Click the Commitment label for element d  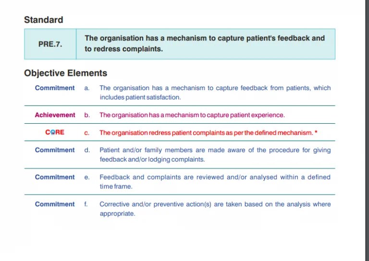click(55, 150)
